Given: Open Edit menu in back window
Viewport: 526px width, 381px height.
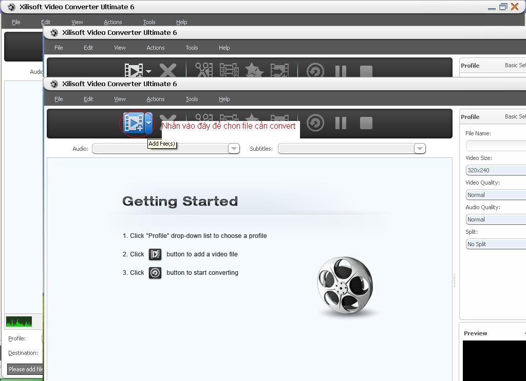Looking at the screenshot, I should [46, 22].
